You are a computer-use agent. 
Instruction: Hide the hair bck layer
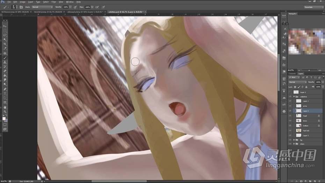pyautogui.click(x=290, y=131)
